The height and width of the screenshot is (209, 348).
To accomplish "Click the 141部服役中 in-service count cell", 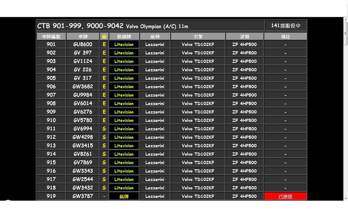I will click(x=286, y=26).
